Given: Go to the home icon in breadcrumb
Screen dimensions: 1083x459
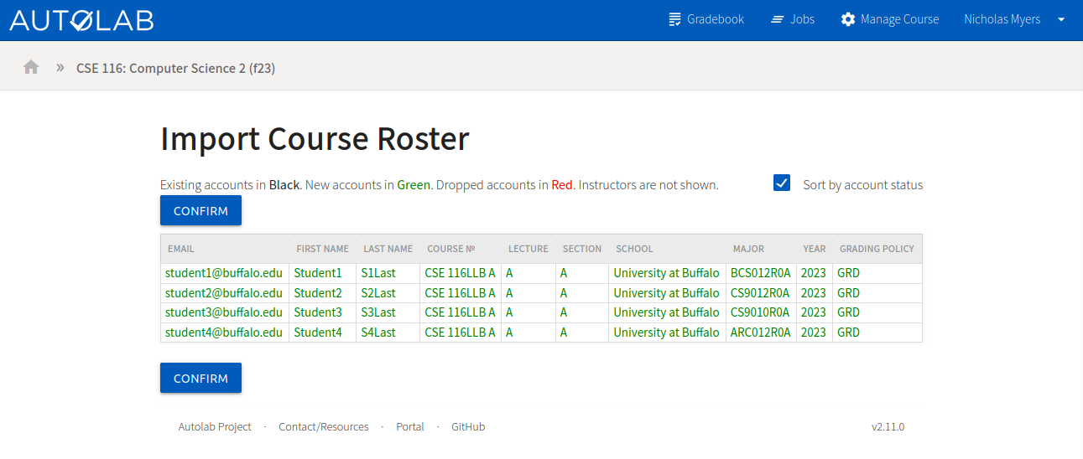Looking at the screenshot, I should pyautogui.click(x=31, y=67).
